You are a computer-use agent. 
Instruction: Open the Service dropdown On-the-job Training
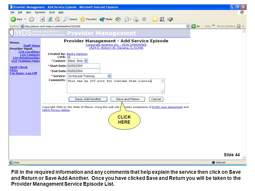(x=89, y=76)
